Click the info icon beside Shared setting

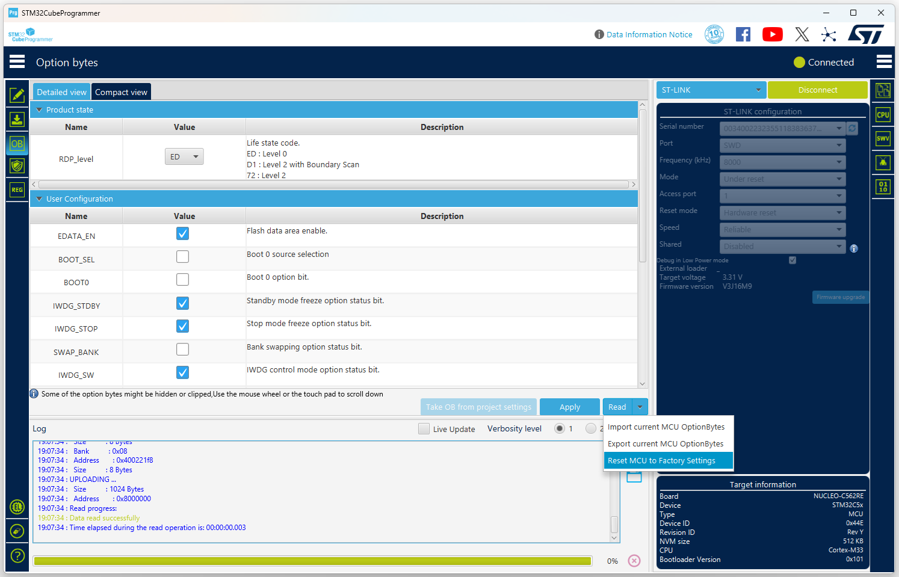click(x=854, y=248)
